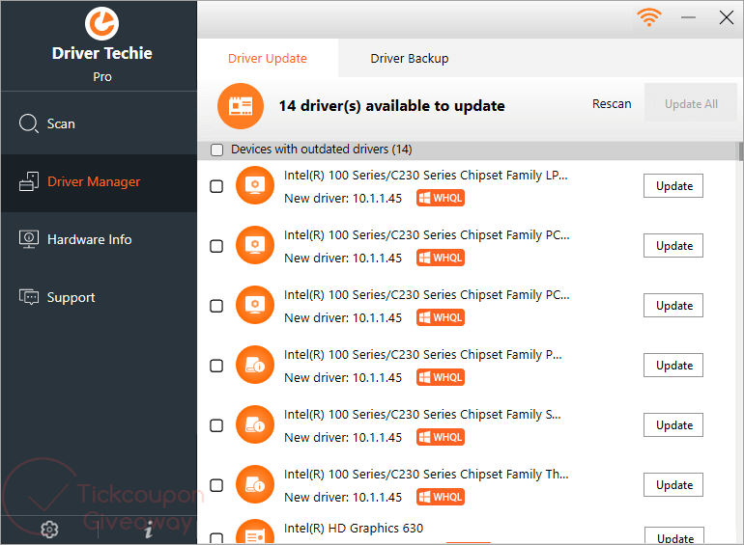Open Scan in the sidebar
This screenshot has width=744, height=545.
point(99,123)
